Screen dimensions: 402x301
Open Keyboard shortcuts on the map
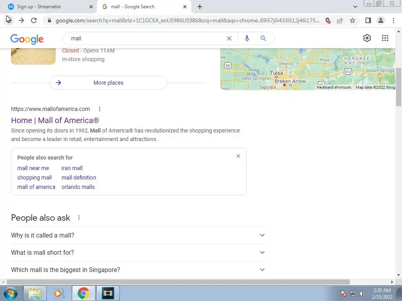[334, 87]
